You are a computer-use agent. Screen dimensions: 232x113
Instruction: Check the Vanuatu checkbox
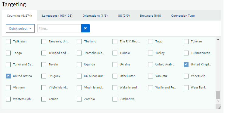point(151,76)
